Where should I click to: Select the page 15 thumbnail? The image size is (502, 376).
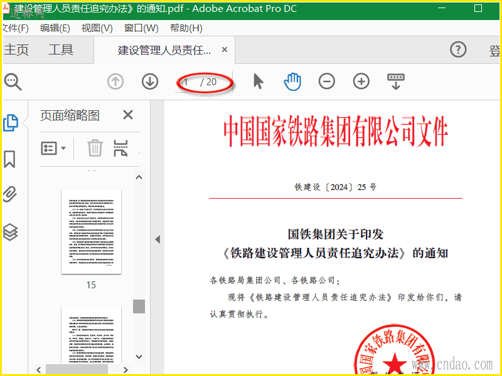[x=91, y=231]
